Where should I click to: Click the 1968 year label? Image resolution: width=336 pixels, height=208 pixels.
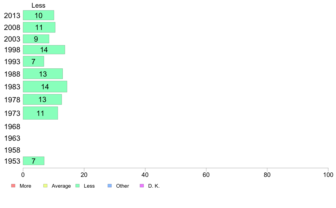pyautogui.click(x=12, y=127)
